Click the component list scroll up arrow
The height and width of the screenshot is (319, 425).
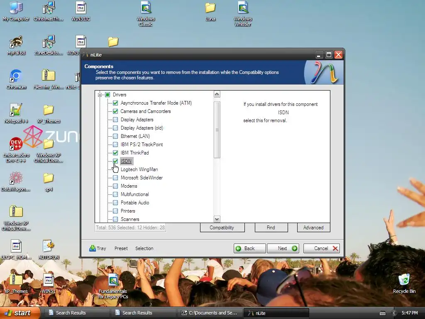pos(217,94)
